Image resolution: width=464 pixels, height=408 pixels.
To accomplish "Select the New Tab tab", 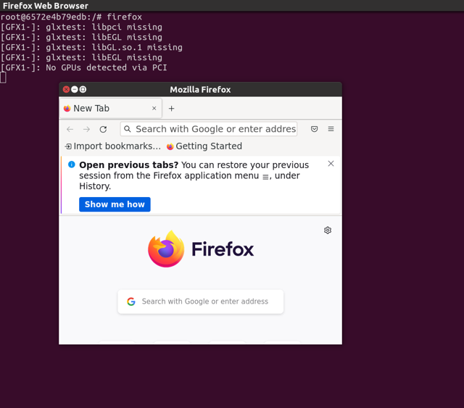I will (111, 108).
